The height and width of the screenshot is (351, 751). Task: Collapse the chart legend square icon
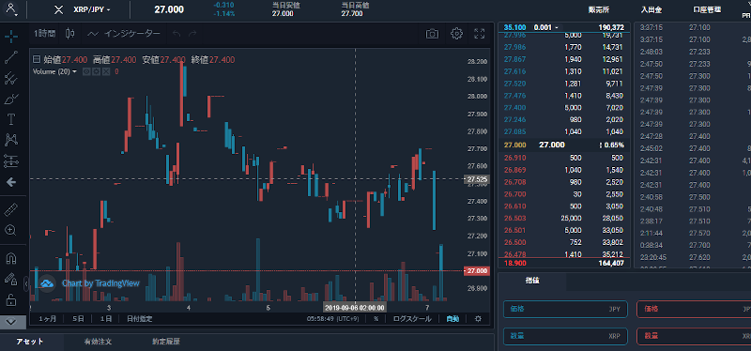coord(36,60)
